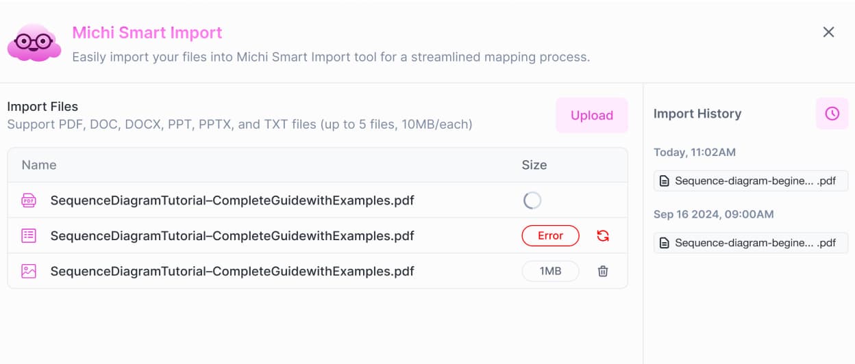Delete the 1MB file with trash icon

603,272
